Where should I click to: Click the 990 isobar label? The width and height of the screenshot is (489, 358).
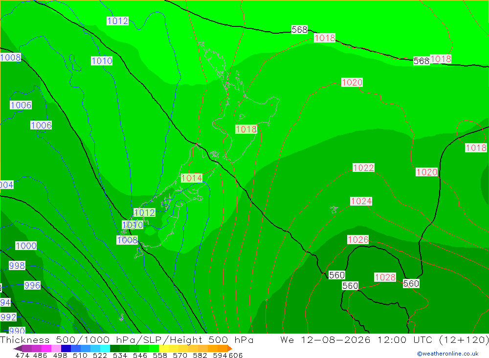point(17,331)
